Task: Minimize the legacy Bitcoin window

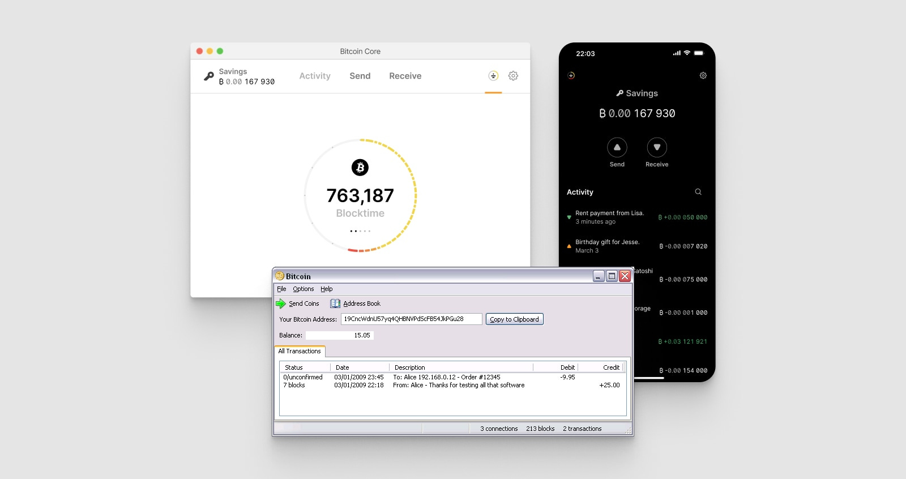Action: pyautogui.click(x=599, y=276)
